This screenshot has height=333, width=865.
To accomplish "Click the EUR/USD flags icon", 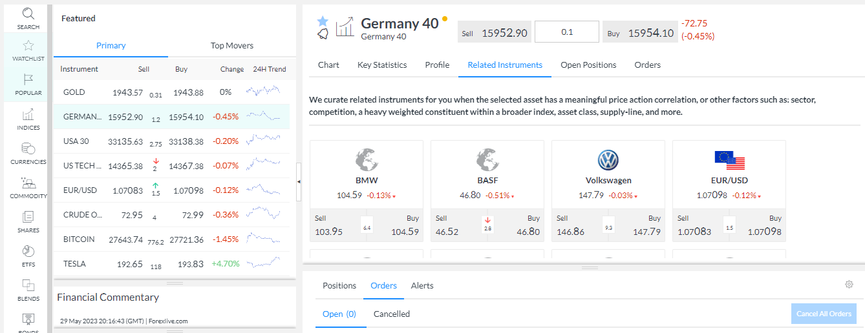I will coord(729,160).
